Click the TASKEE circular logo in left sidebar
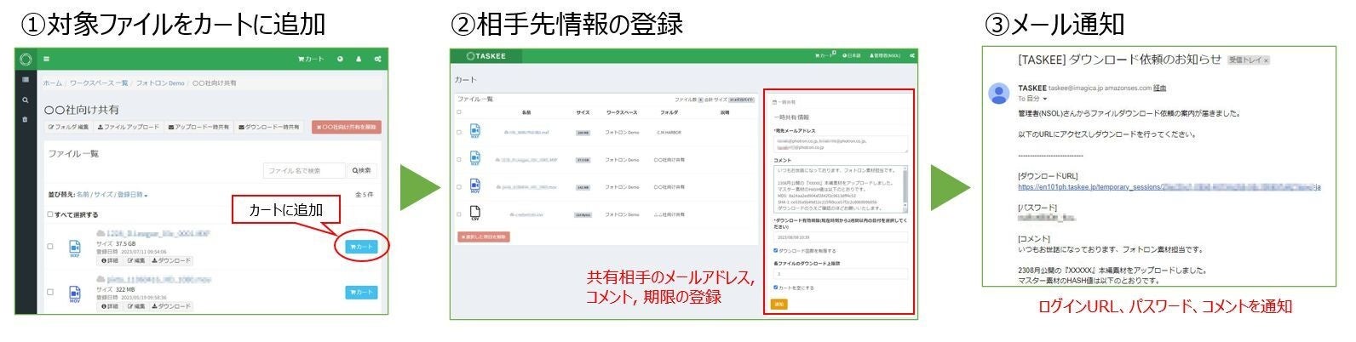This screenshot has width=1356, height=342. coord(25,60)
